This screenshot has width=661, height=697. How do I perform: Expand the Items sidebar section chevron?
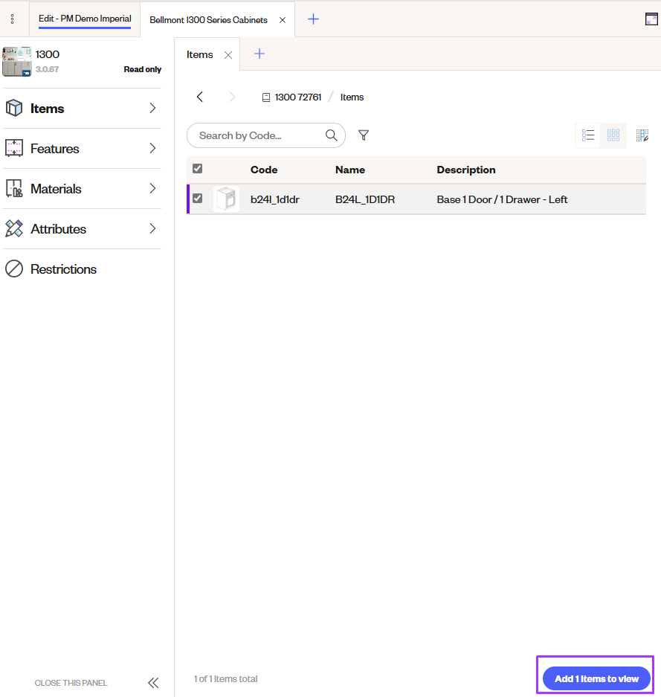[x=152, y=108]
